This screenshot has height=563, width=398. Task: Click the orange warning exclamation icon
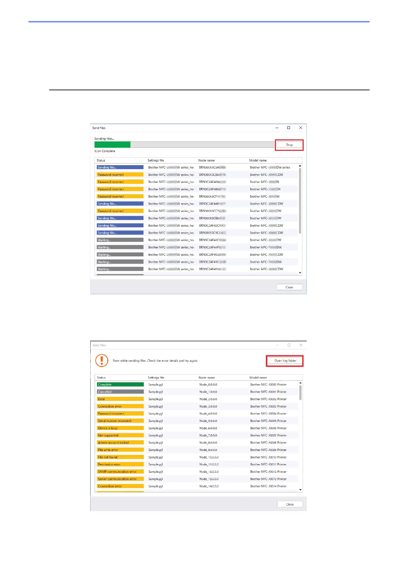pos(102,360)
